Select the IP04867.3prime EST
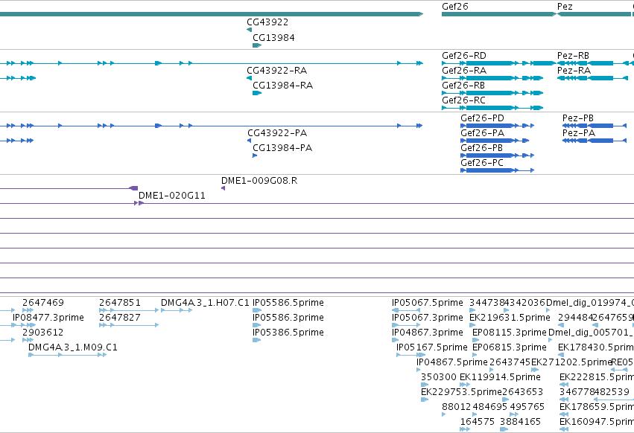Image resolution: width=634 pixels, height=433 pixels. coord(396,340)
